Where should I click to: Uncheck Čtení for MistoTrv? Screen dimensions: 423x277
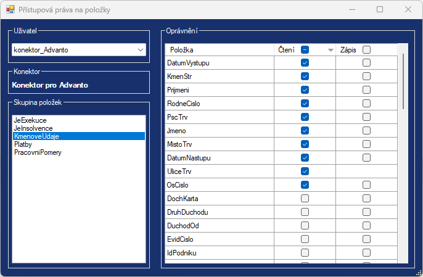click(x=305, y=144)
